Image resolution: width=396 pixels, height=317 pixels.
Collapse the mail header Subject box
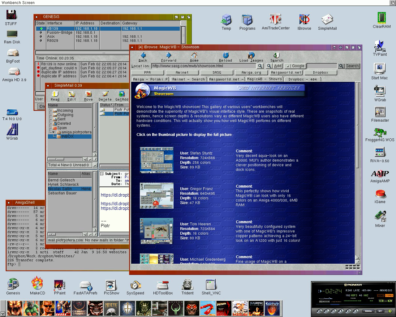click(102, 174)
